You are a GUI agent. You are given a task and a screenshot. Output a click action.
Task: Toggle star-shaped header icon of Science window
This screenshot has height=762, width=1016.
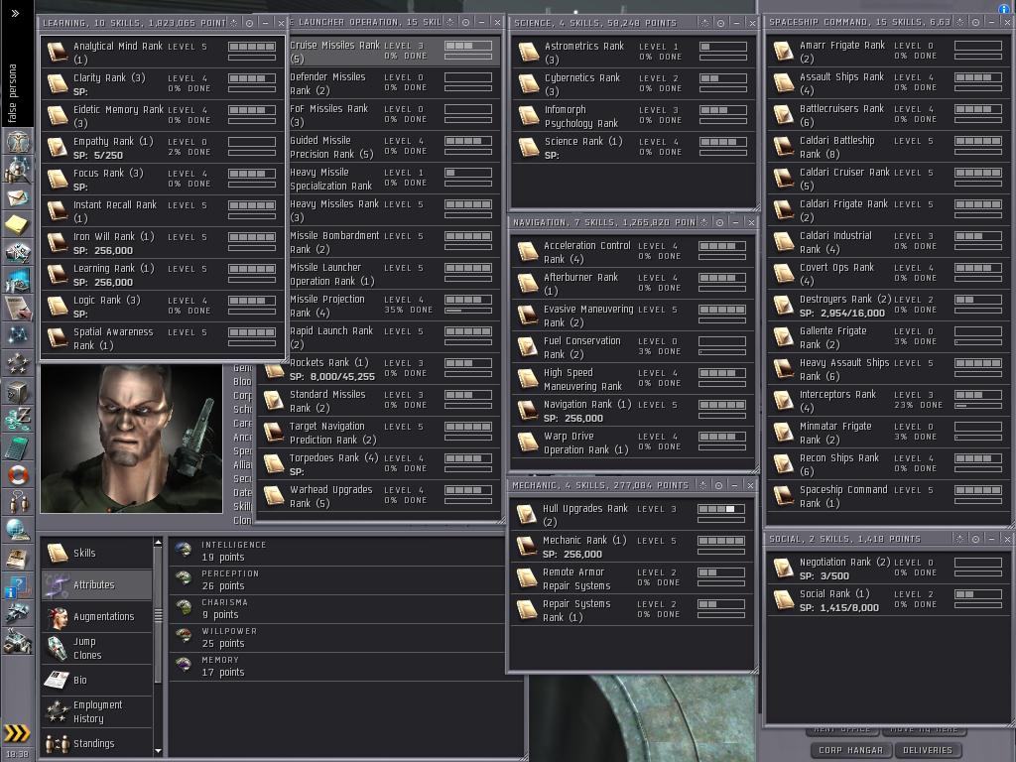[x=705, y=23]
